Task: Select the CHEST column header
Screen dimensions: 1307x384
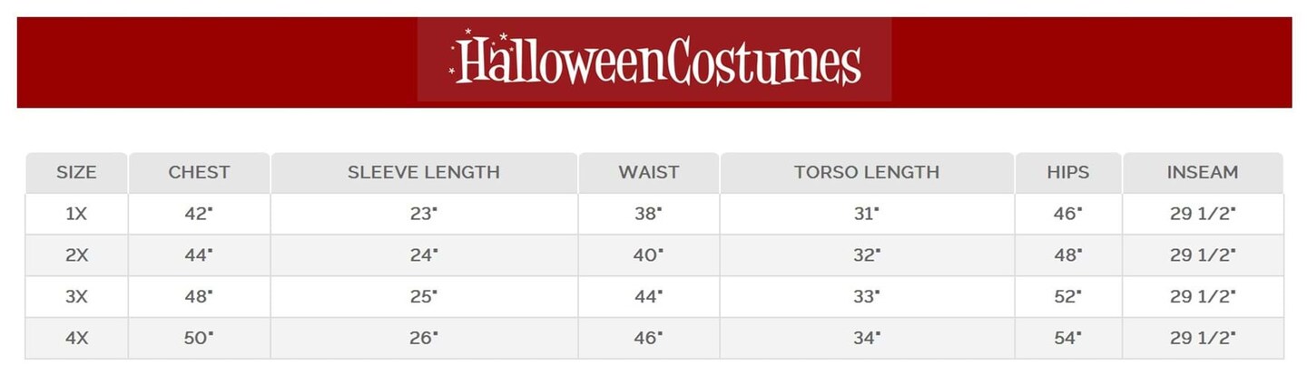Action: 199,172
